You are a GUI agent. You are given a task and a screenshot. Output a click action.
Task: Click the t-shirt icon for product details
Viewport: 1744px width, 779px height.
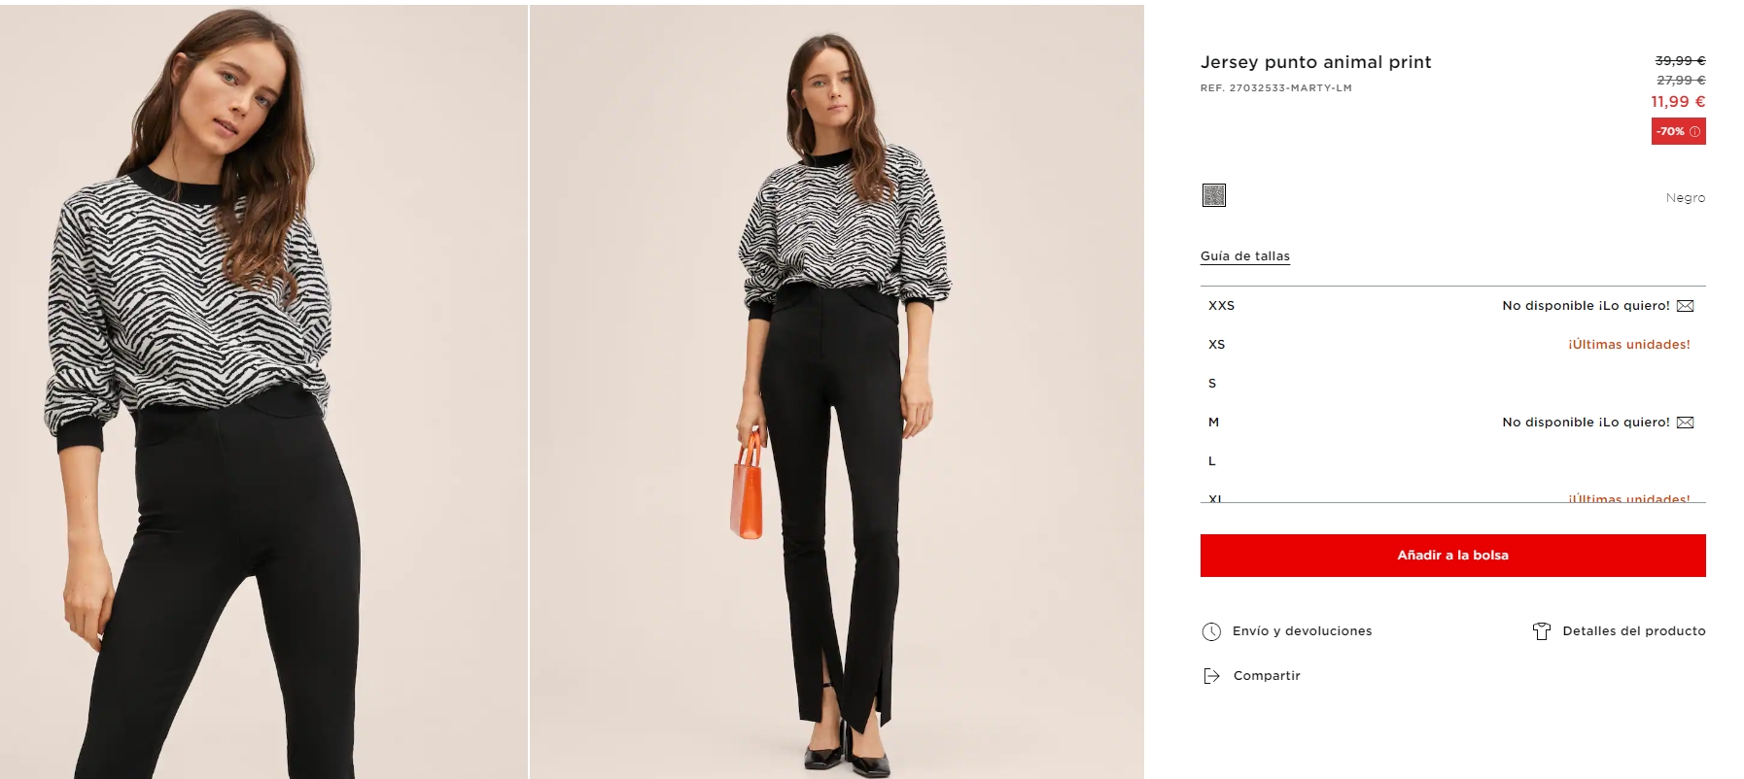point(1542,631)
